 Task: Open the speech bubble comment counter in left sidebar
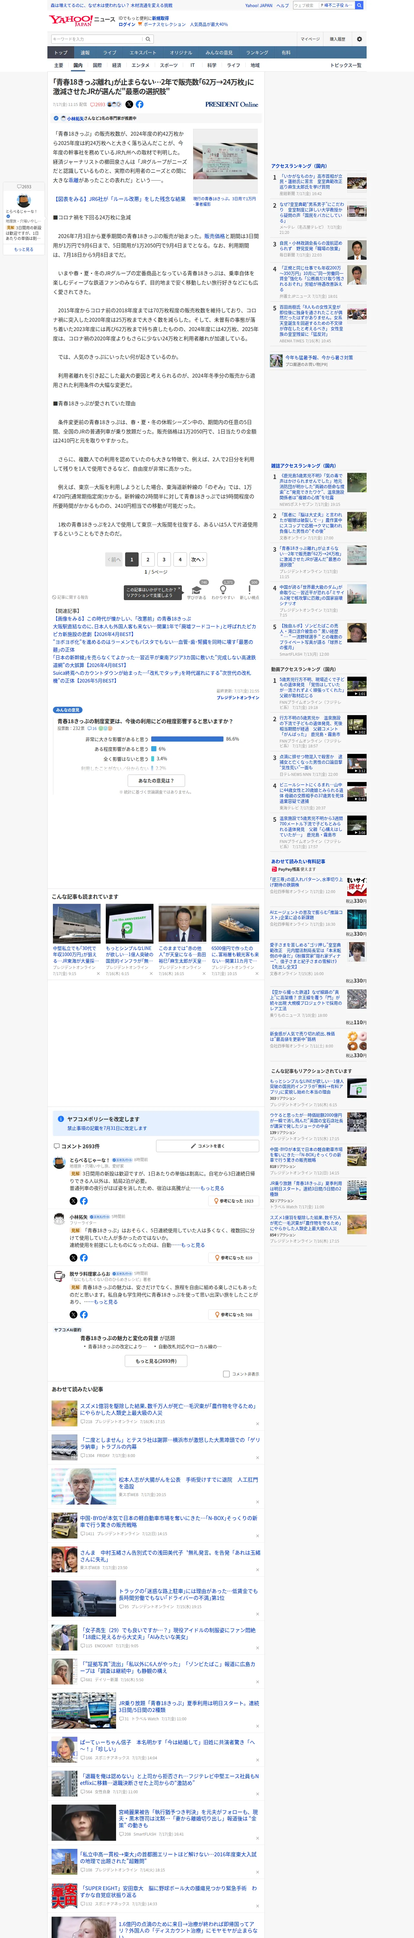pyautogui.click(x=24, y=187)
